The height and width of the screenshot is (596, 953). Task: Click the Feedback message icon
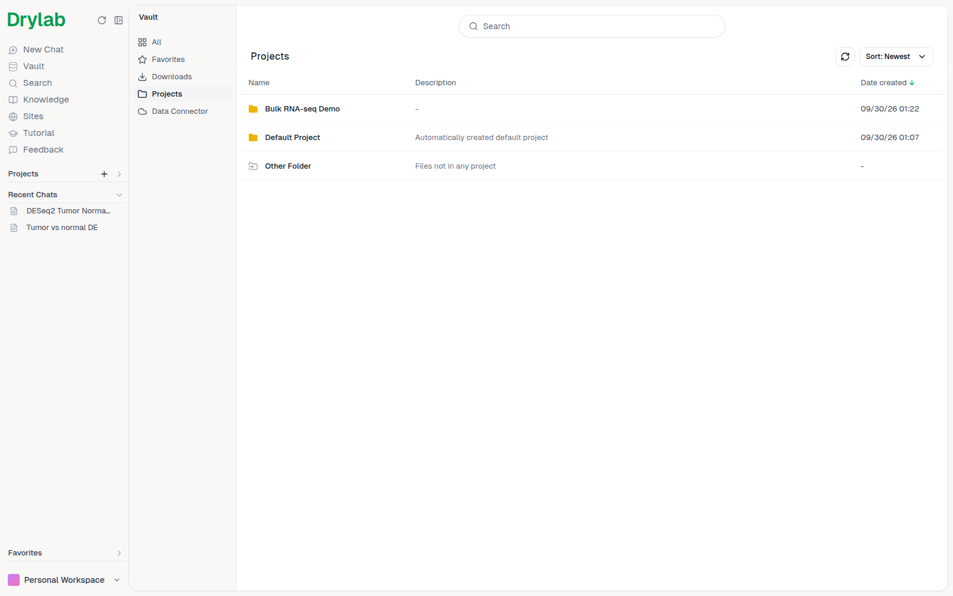coord(13,150)
